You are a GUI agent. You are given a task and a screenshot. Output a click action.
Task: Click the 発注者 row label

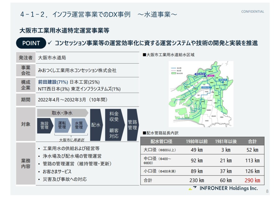[x=26, y=58]
